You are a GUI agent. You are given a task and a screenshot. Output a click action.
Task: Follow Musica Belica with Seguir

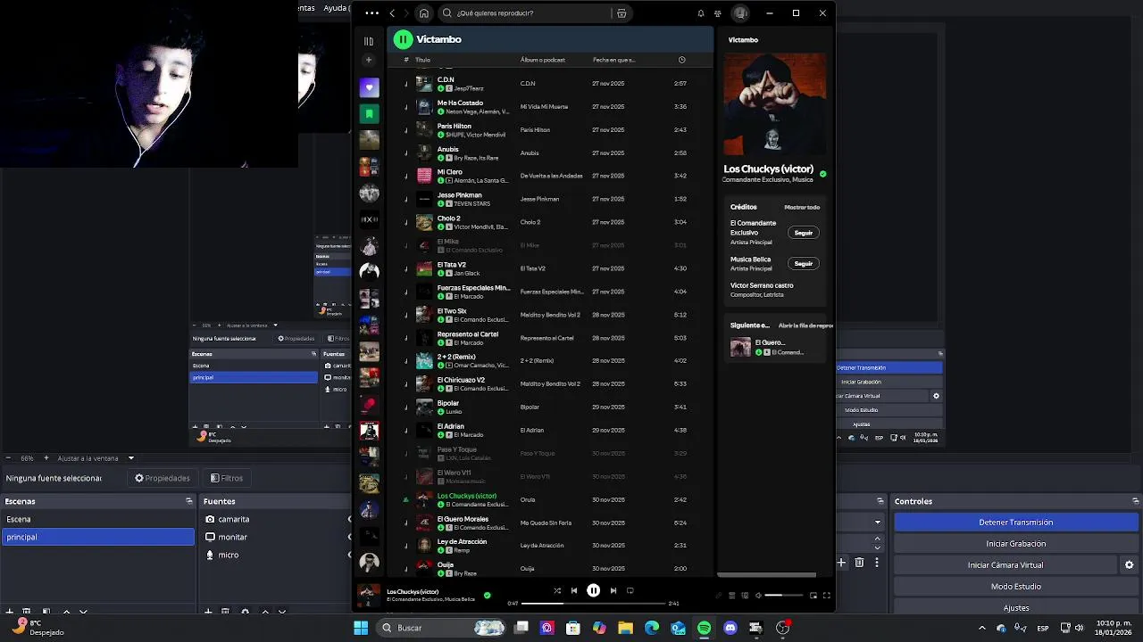tap(804, 264)
